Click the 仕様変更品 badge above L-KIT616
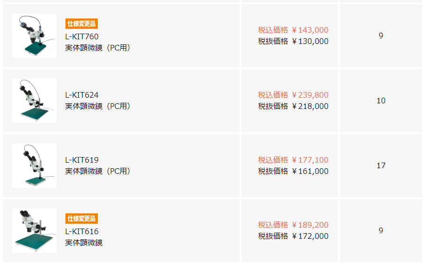 81,219
